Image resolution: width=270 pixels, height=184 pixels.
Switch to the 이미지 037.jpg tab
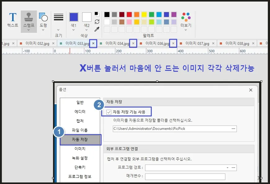point(197,44)
